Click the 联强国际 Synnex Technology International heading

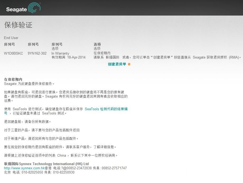[46, 164]
